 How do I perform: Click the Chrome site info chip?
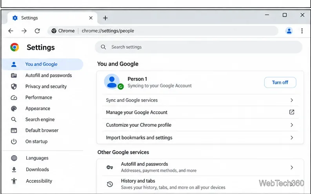[63, 31]
